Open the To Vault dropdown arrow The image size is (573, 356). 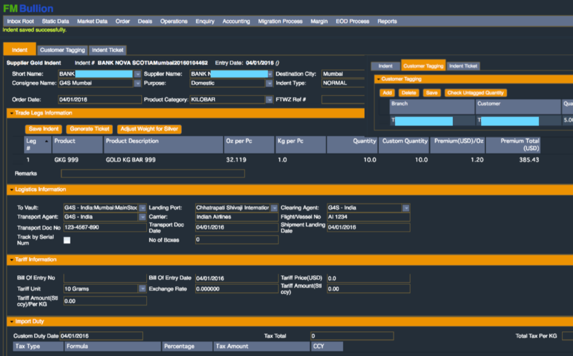142,208
